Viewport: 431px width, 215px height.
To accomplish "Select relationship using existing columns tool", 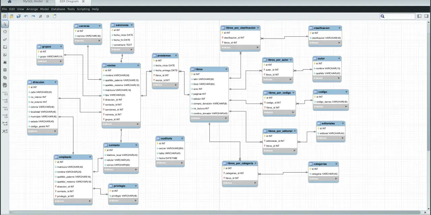I will (x=6, y=131).
